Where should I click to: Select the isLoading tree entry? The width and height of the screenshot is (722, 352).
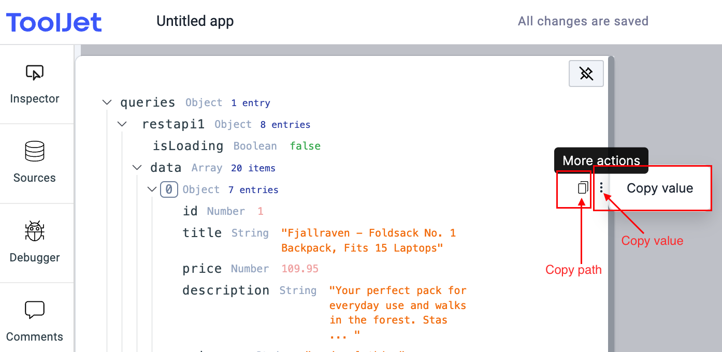[188, 146]
